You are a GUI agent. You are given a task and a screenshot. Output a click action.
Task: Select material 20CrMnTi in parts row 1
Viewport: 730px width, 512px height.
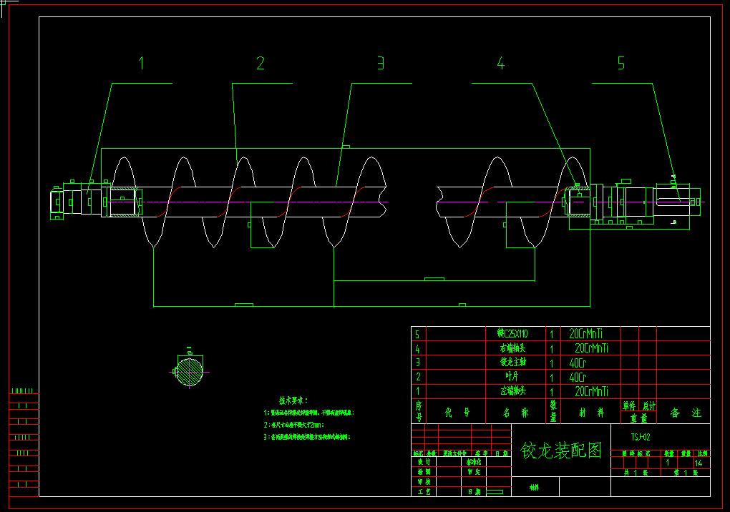(x=591, y=392)
